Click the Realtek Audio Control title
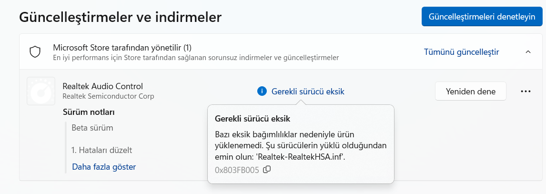Viewport: 546px width, 194px height. pyautogui.click(x=103, y=86)
